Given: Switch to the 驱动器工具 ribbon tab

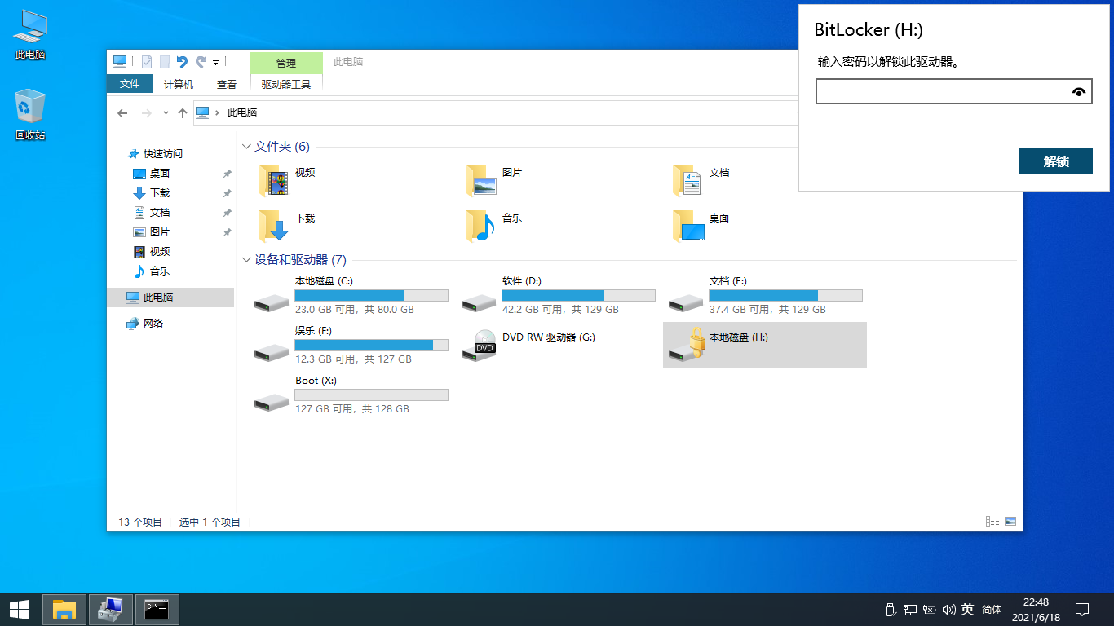Looking at the screenshot, I should pos(286,84).
